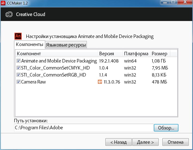Click the orange NEW badge beside Camera Raw version
The height and width of the screenshot is (150, 193).
[100, 82]
